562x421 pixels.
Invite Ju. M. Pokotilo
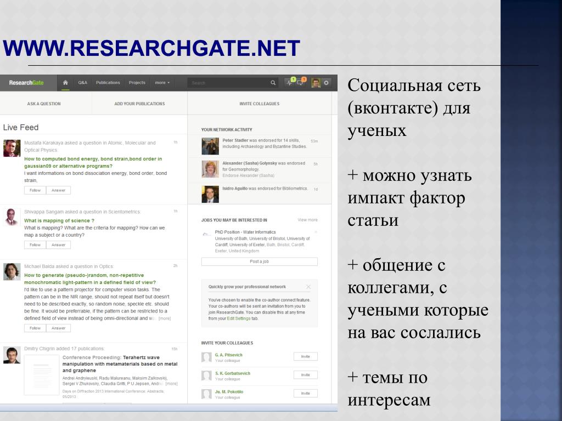coord(305,393)
